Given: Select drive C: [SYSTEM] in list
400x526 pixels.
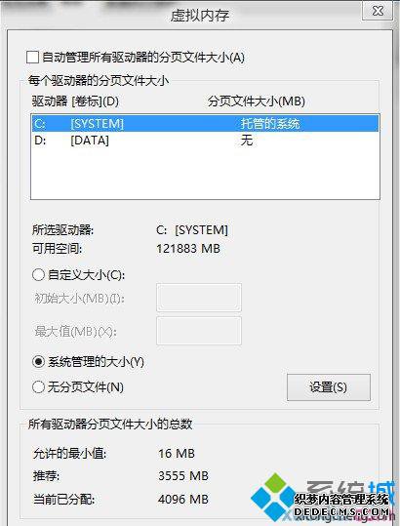Looking at the screenshot, I should 205,123.
